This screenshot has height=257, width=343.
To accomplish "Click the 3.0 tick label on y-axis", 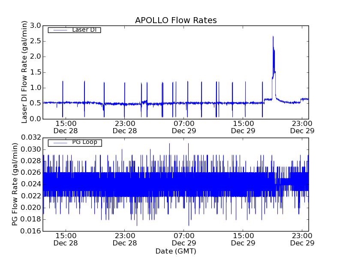I will coord(36,26).
